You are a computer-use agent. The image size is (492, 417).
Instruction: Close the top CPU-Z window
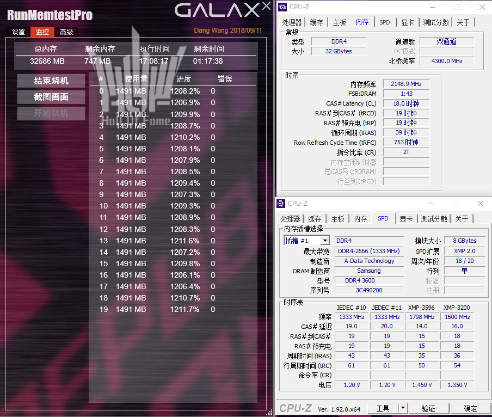pos(482,7)
